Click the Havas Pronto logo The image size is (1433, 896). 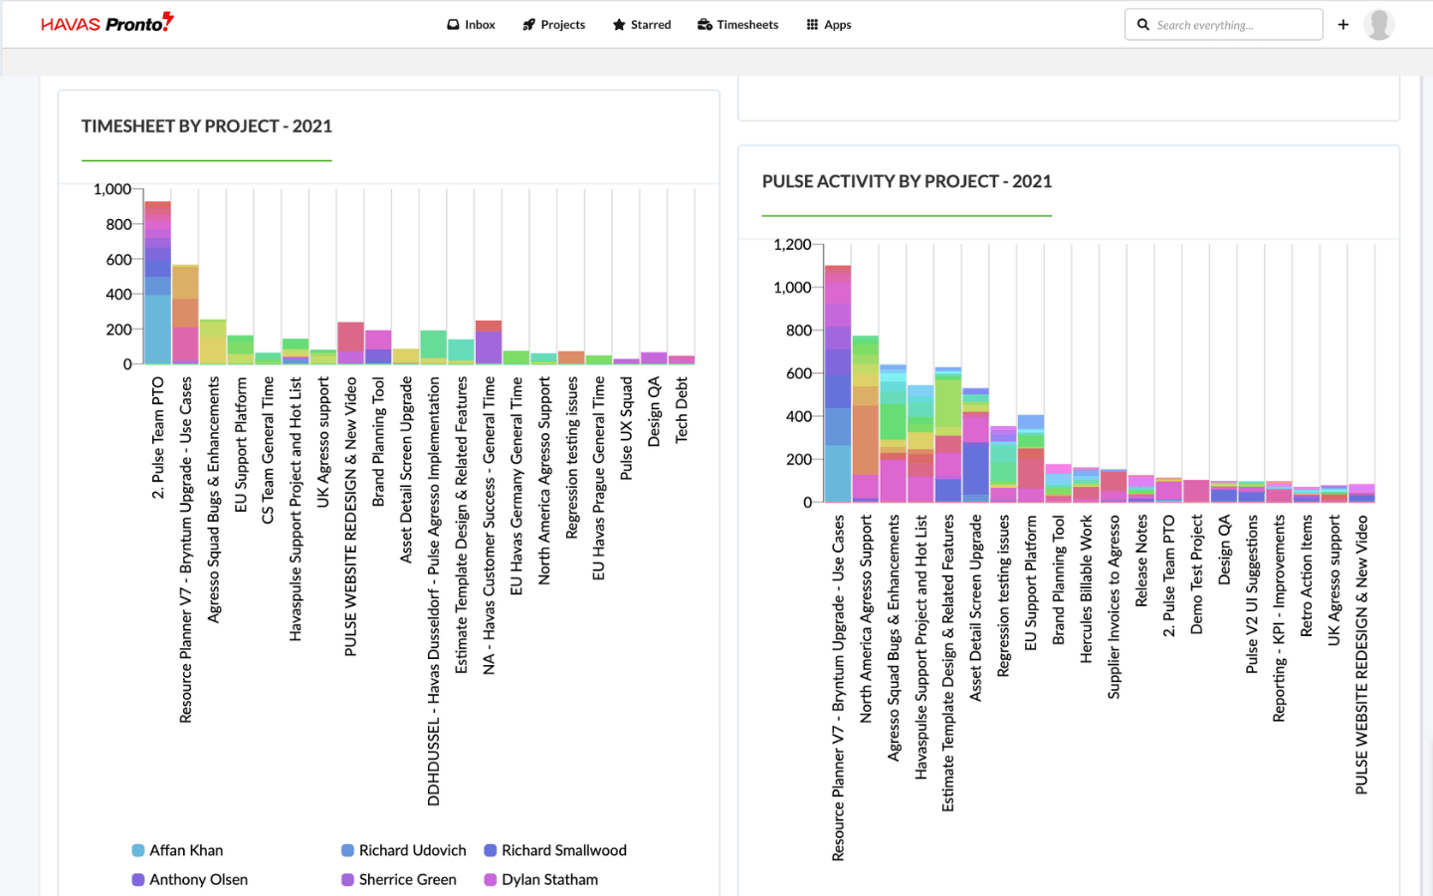point(107,23)
